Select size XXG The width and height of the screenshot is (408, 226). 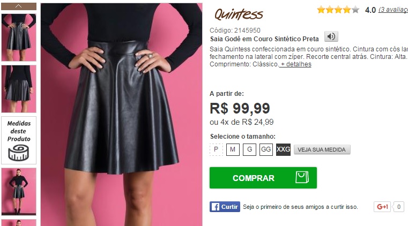[x=283, y=149]
